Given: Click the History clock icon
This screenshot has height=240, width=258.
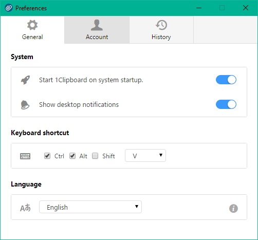Looking at the screenshot, I should (x=161, y=25).
